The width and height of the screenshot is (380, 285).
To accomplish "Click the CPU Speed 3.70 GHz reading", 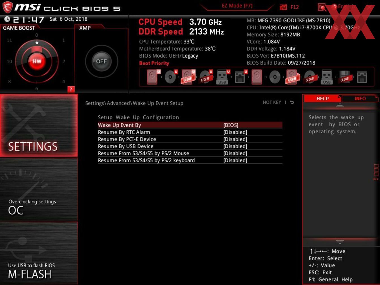I will tap(180, 22).
